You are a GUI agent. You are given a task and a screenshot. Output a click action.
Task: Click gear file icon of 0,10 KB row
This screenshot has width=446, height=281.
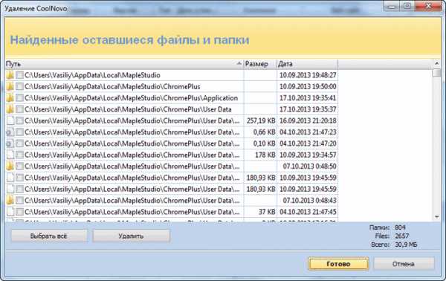10,143
